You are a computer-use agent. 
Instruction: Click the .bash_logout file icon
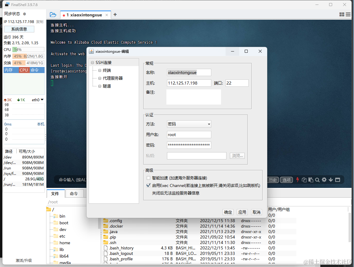(x=105, y=253)
